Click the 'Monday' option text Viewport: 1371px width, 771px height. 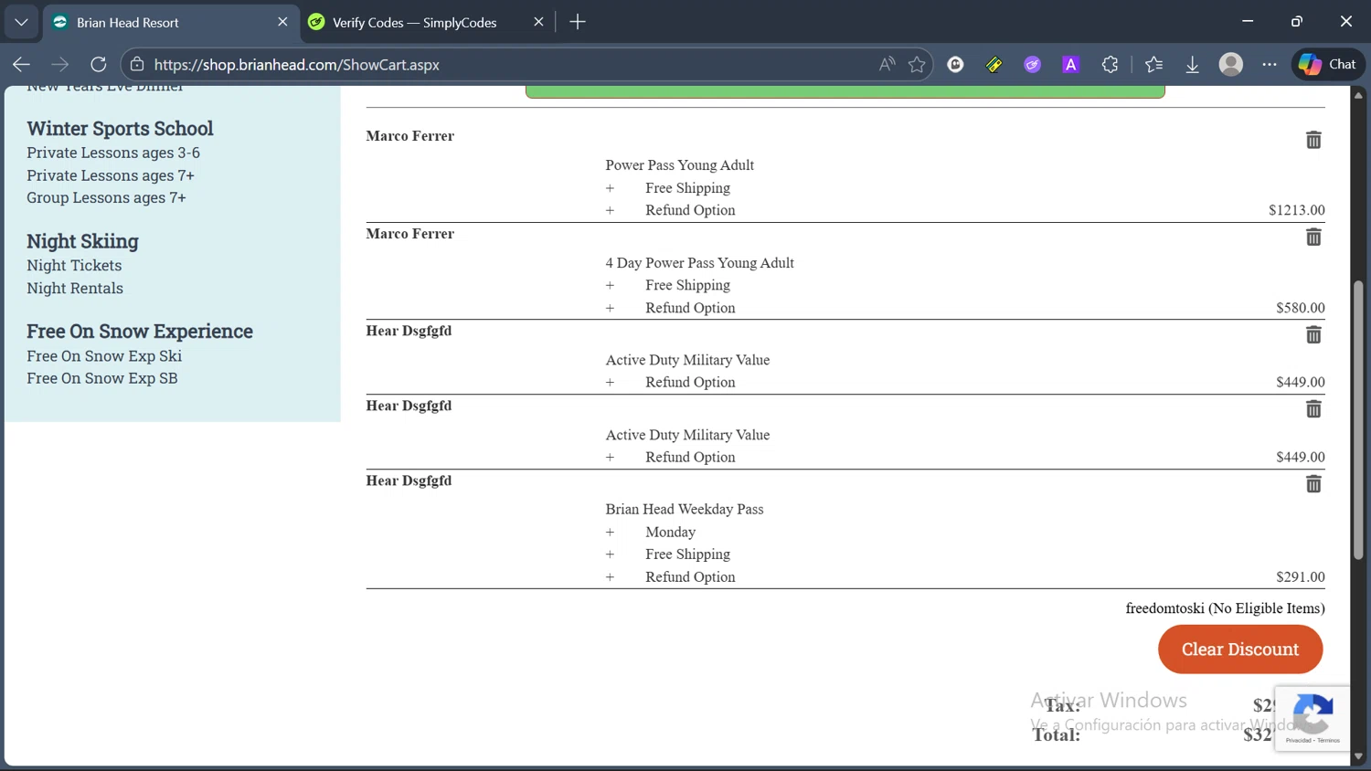click(670, 533)
